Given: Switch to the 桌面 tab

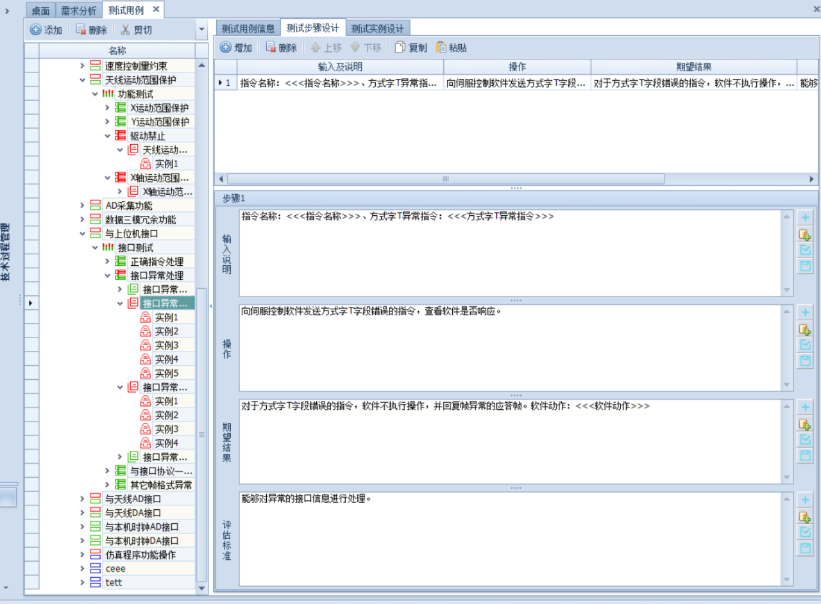Looking at the screenshot, I should (41, 10).
